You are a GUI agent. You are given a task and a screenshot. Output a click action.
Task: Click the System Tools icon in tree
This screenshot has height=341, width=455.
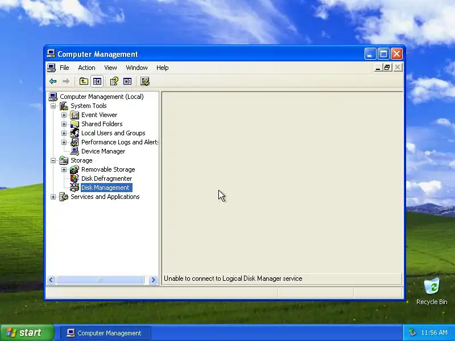(x=64, y=106)
